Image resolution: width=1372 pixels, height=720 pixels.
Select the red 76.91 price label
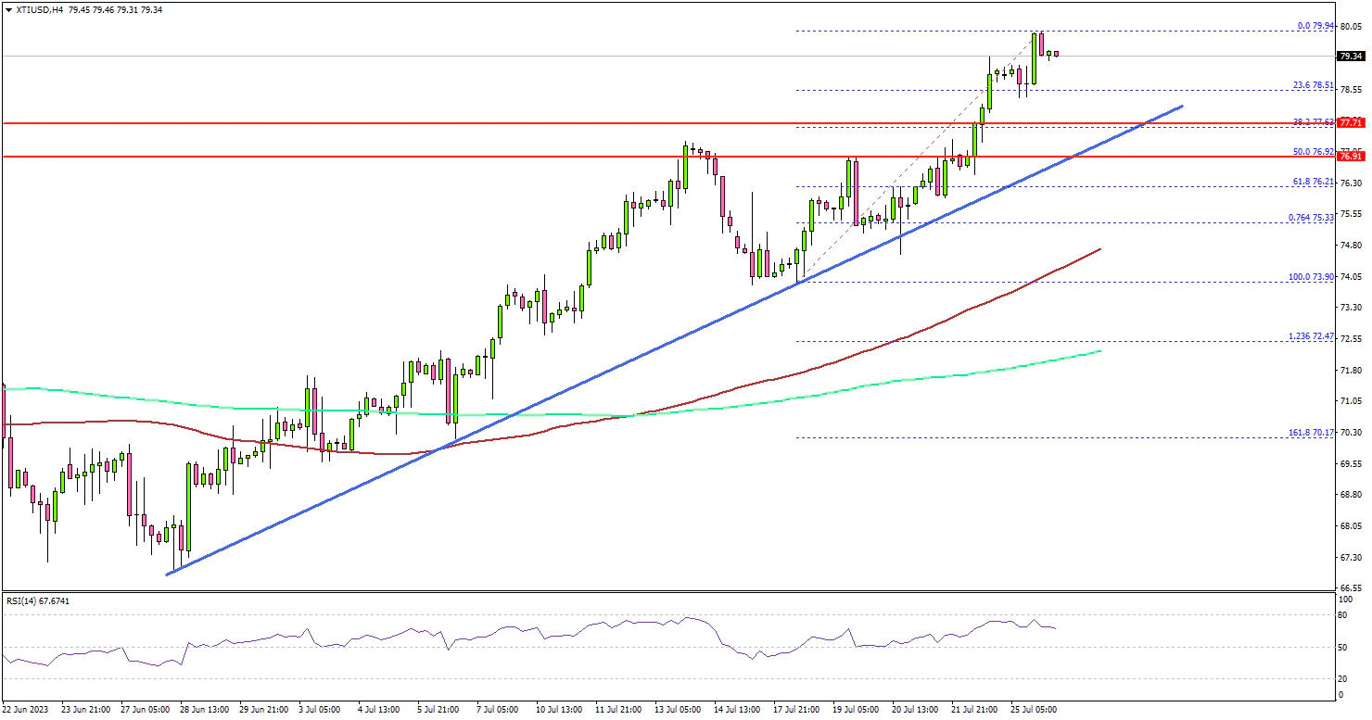(1350, 158)
